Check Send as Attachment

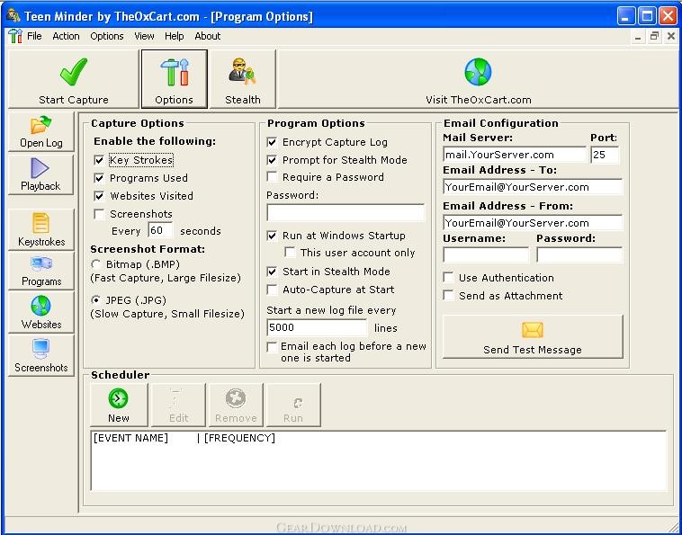pos(448,296)
